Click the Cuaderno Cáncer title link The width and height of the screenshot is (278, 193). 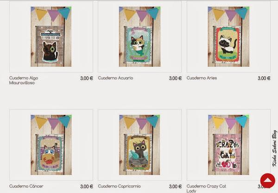click(x=26, y=186)
